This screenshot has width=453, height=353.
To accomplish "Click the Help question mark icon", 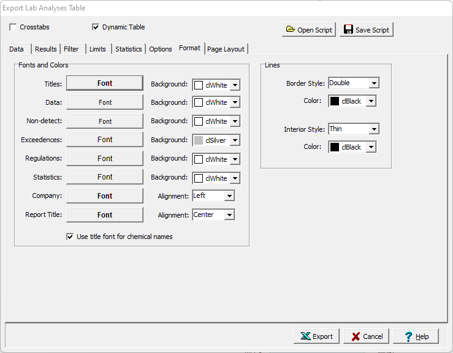I will 408,336.
